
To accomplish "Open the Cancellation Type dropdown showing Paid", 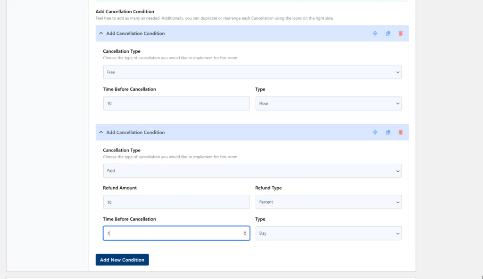I will pyautogui.click(x=252, y=171).
